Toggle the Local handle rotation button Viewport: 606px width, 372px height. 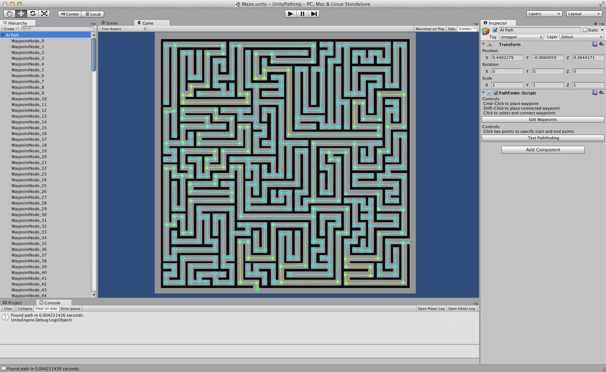pyautogui.click(x=93, y=14)
